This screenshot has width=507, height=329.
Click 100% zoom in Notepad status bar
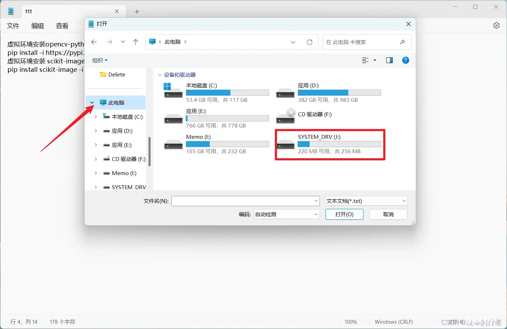coord(351,322)
